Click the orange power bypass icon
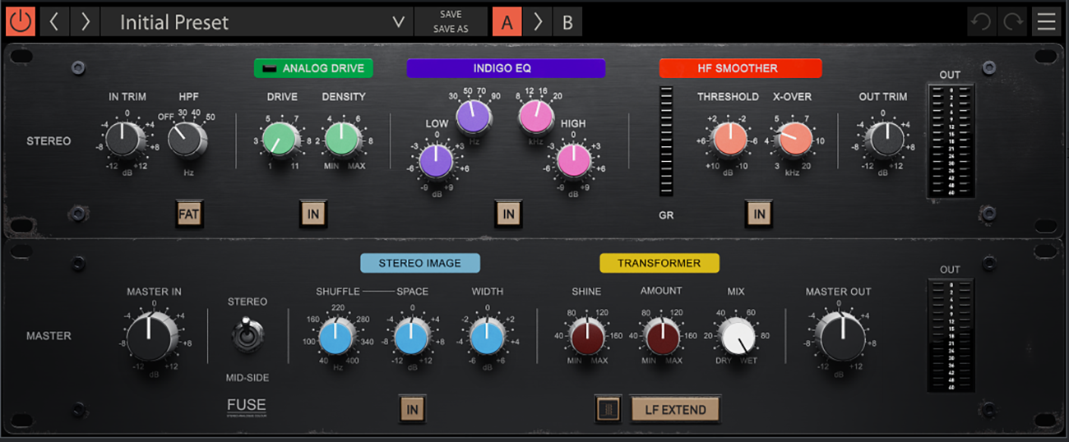Viewport: 1069px width, 442px height. (20, 21)
